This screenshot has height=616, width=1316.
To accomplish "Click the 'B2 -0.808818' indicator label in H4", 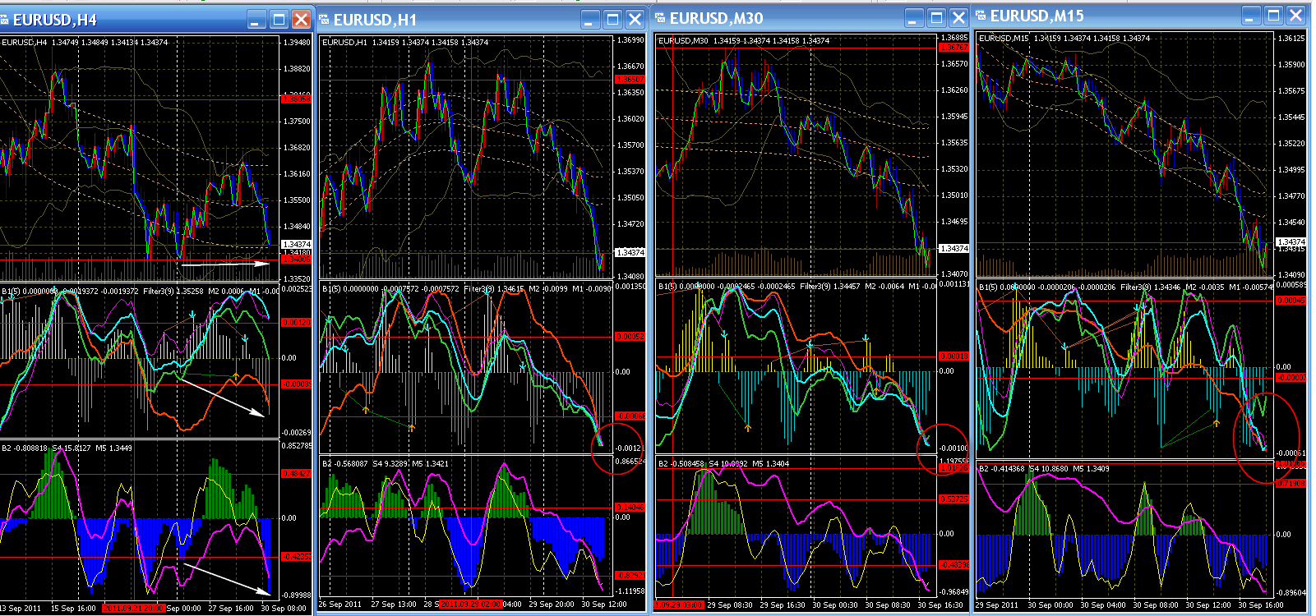I will click(x=25, y=448).
